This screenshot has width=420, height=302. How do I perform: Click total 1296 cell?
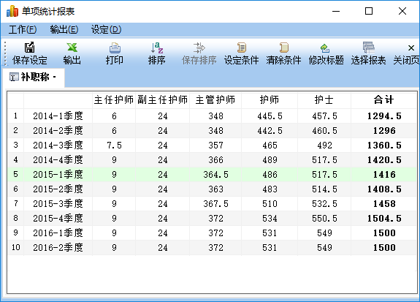[x=384, y=131]
